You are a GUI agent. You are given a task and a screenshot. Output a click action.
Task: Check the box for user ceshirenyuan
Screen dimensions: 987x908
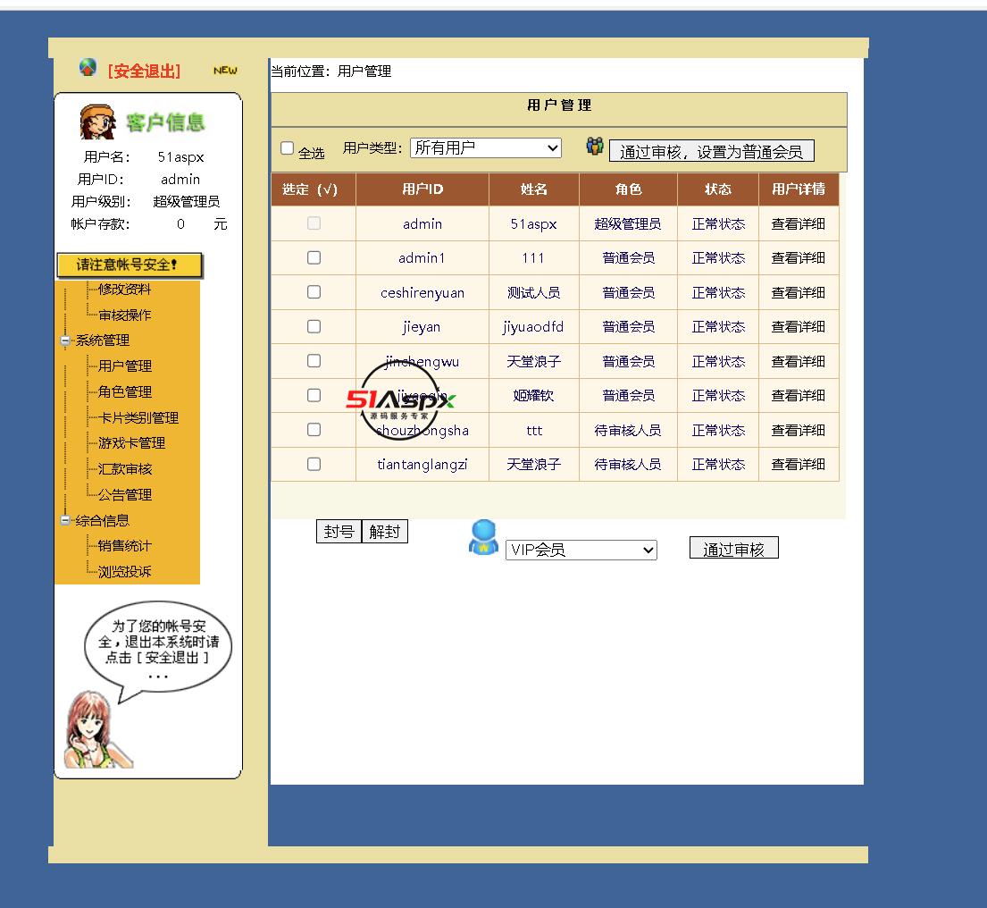point(314,292)
